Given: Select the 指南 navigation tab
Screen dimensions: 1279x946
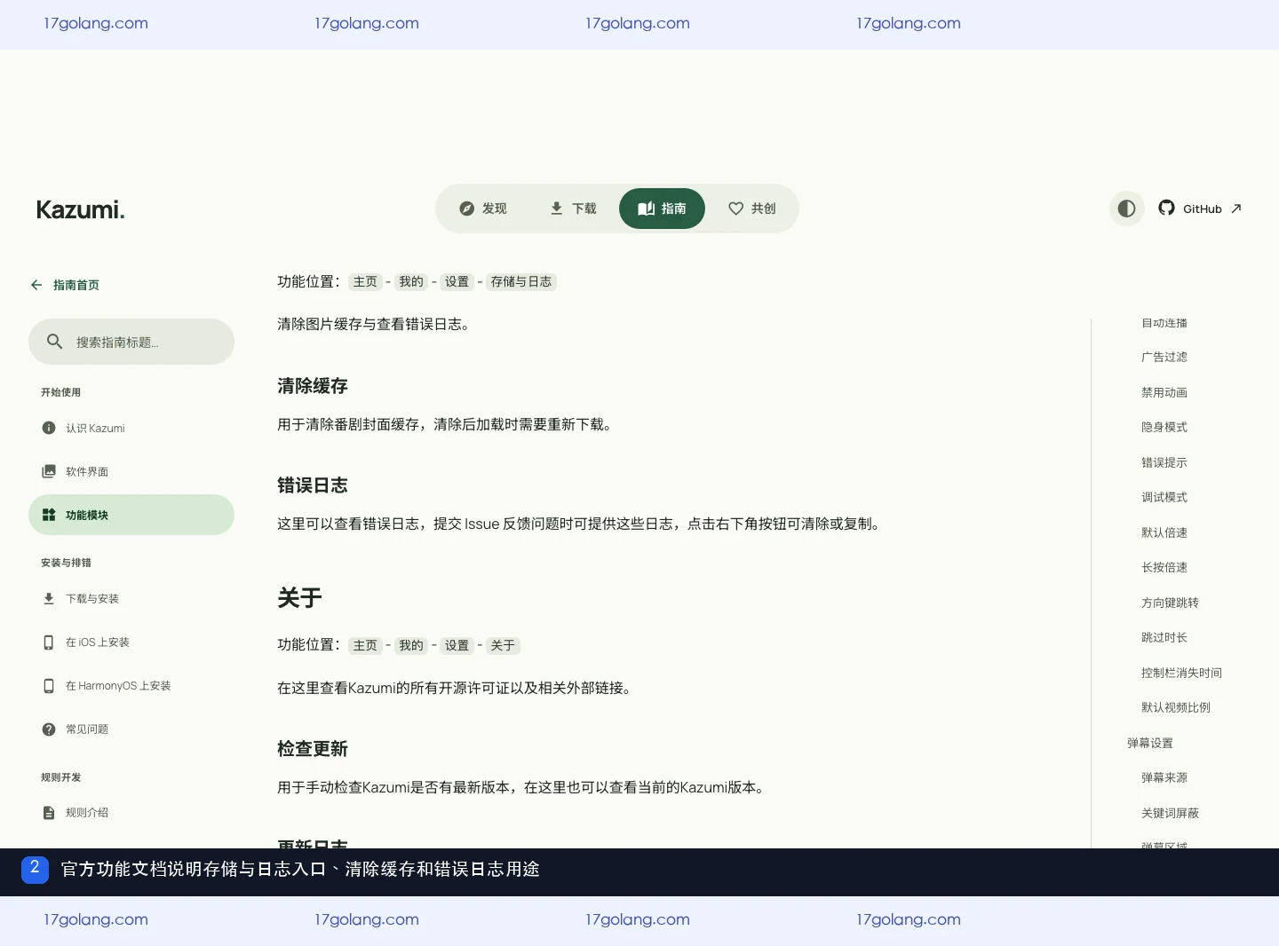Looking at the screenshot, I should coord(662,209).
